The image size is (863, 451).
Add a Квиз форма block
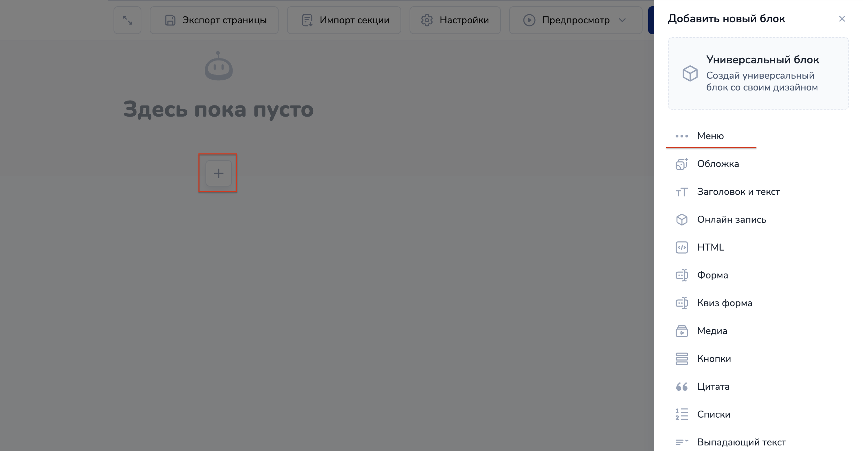(x=724, y=303)
